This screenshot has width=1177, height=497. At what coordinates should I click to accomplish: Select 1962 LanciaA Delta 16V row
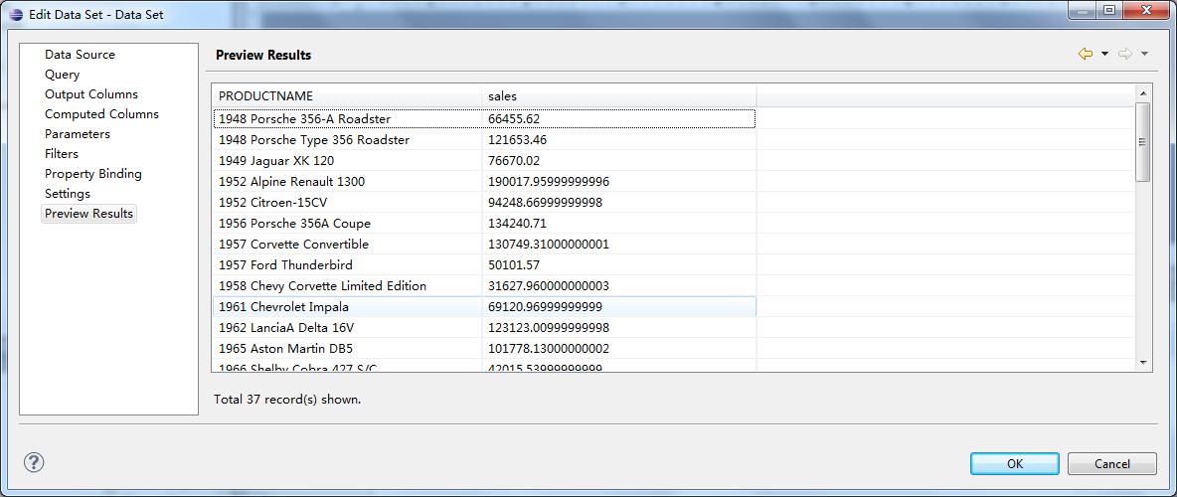point(484,328)
